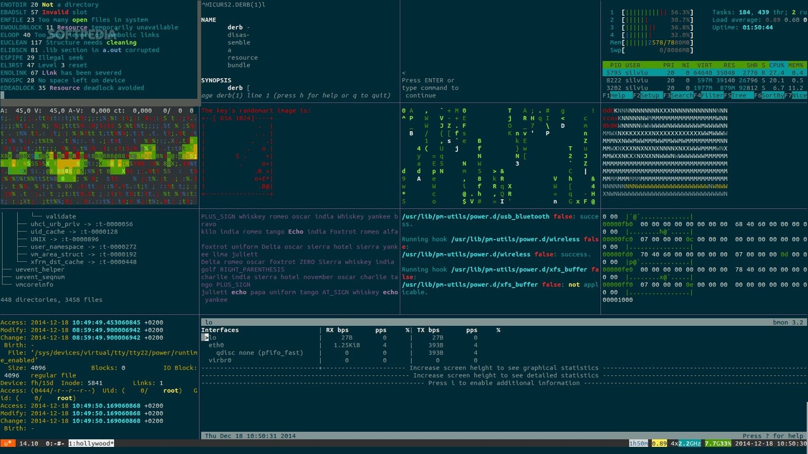Select the virbr0 interface in bmon
This screenshot has width=808, height=454.
click(x=220, y=360)
